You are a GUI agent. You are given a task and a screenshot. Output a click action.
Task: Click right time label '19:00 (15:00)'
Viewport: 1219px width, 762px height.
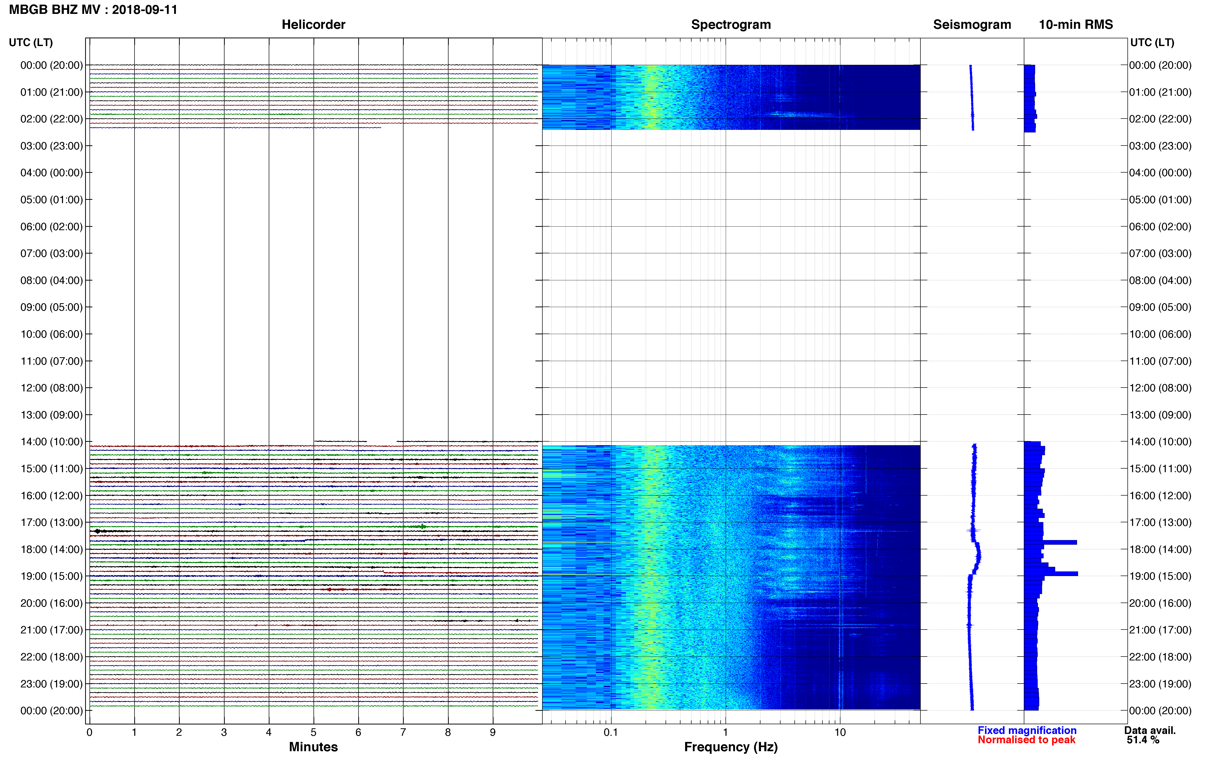1160,576
